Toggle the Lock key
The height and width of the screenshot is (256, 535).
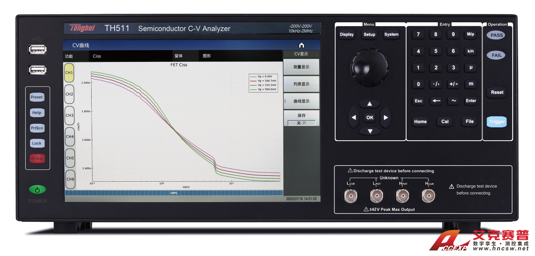pos(37,143)
